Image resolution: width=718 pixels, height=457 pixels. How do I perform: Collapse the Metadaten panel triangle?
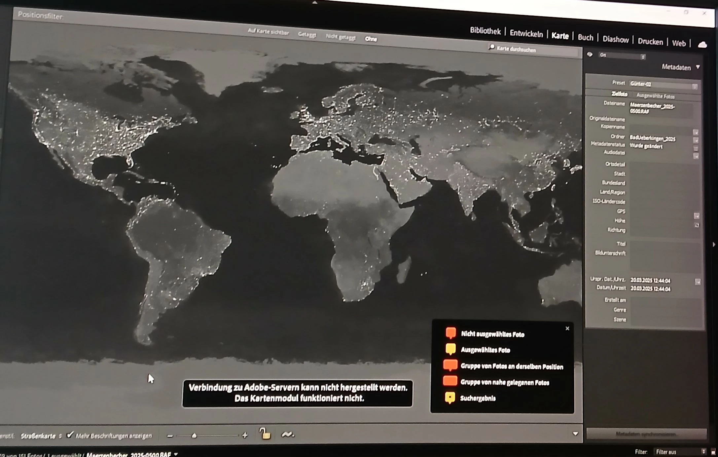pyautogui.click(x=698, y=67)
